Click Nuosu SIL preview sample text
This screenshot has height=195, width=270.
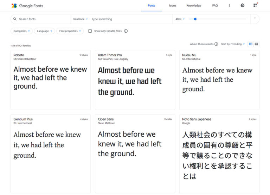click(x=217, y=80)
